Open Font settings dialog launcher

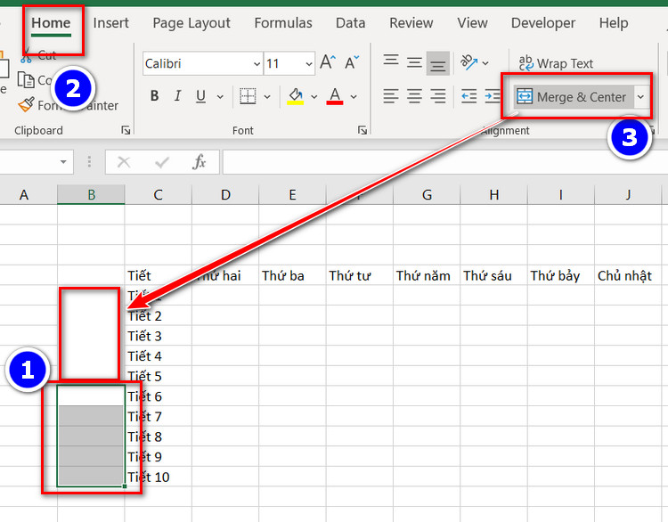click(363, 130)
